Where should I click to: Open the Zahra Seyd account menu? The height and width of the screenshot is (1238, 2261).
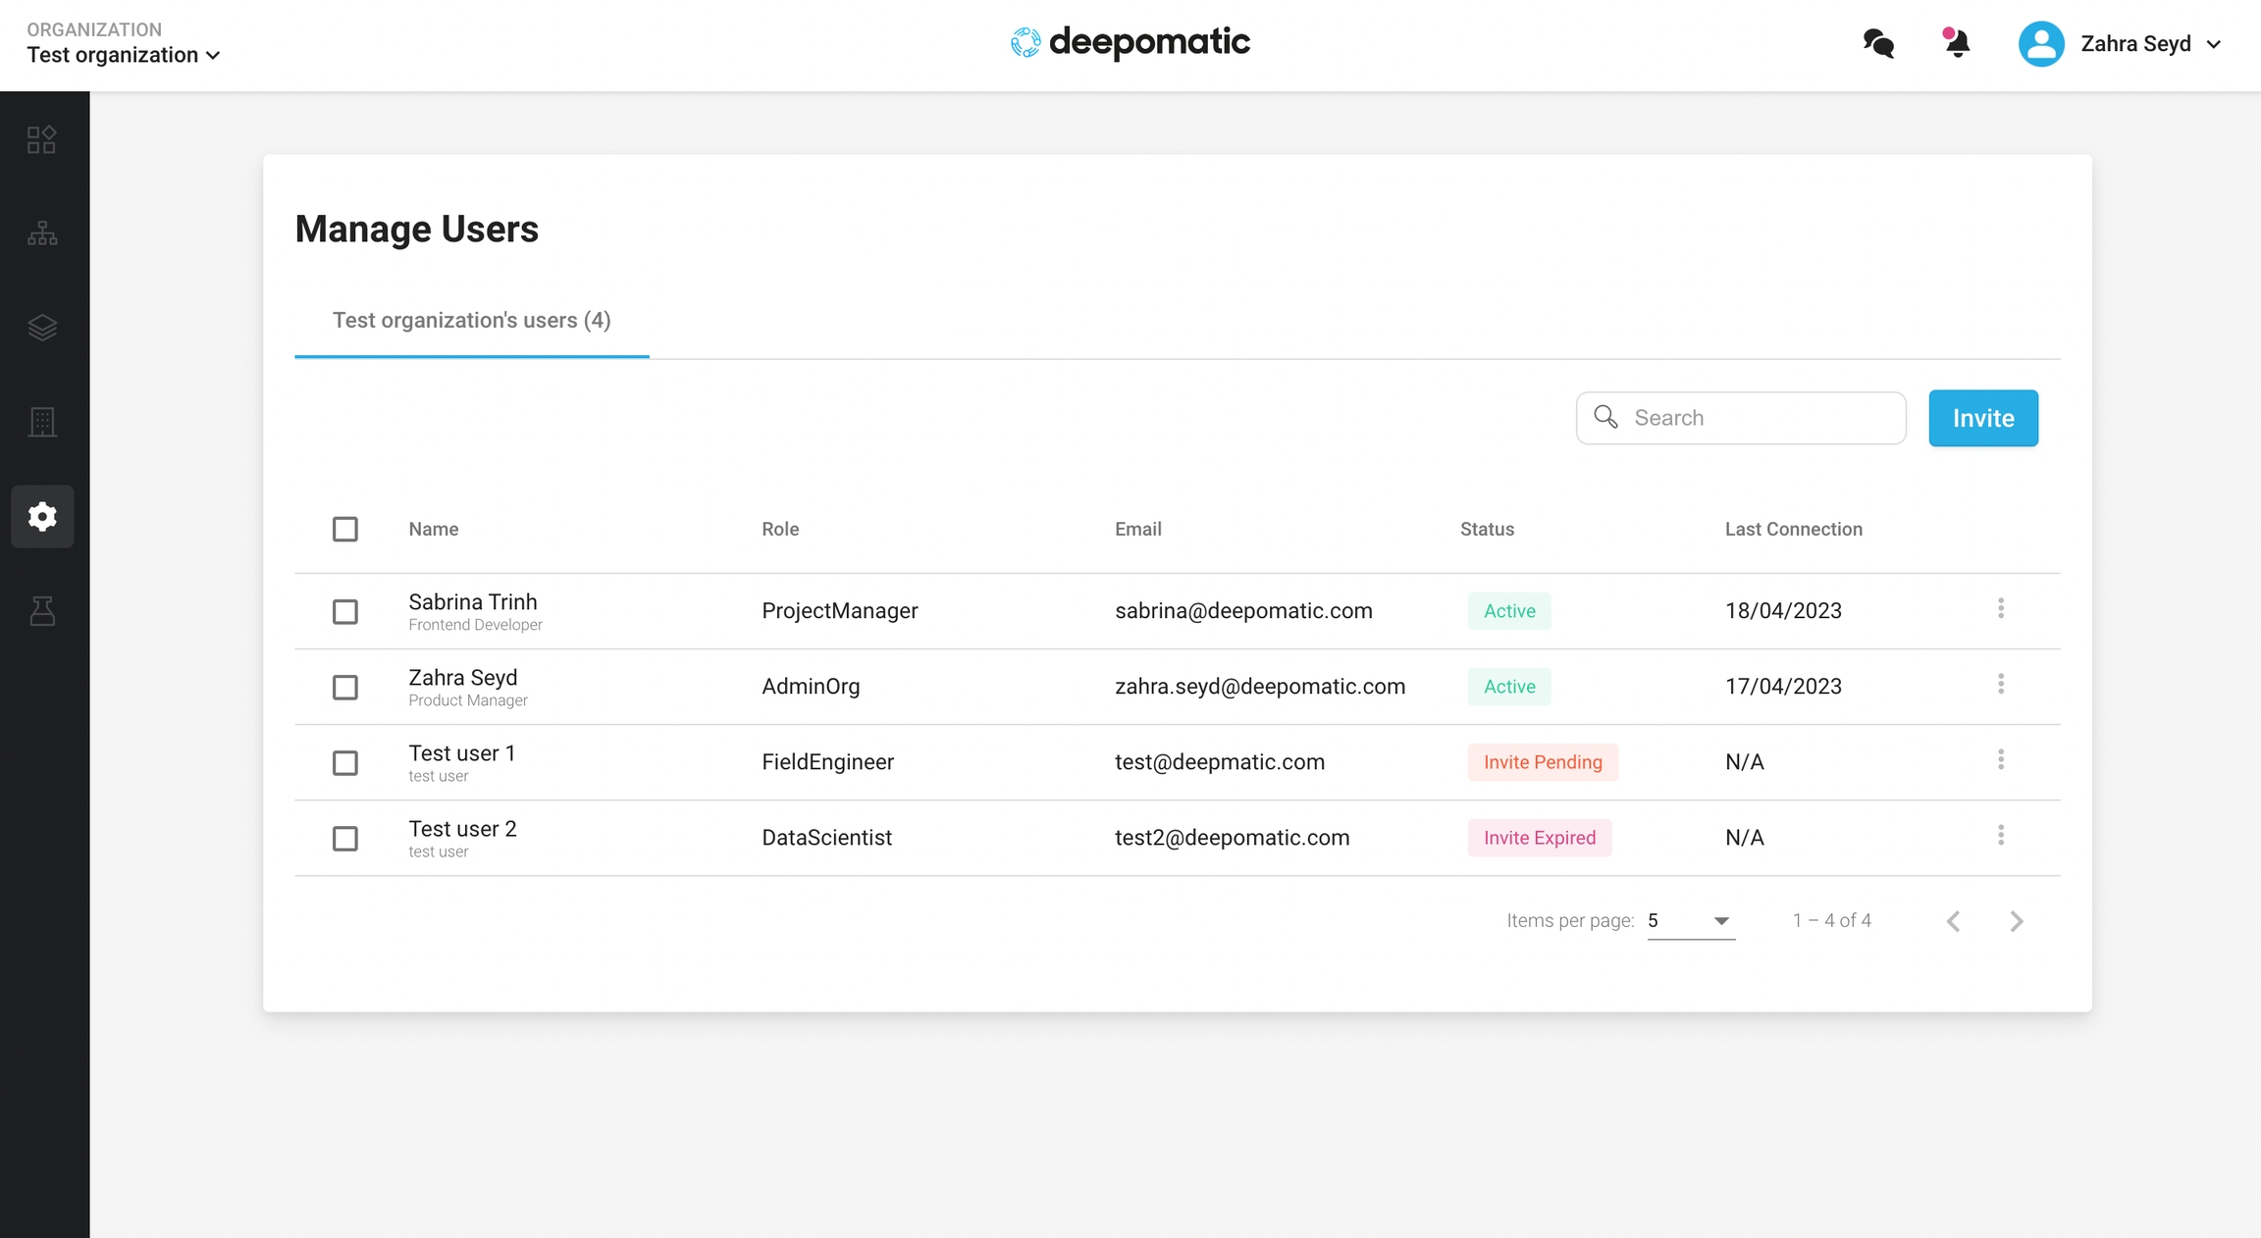tap(2120, 44)
